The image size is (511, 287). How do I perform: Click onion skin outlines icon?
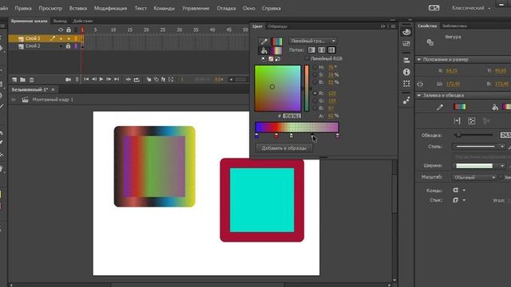tap(156, 80)
